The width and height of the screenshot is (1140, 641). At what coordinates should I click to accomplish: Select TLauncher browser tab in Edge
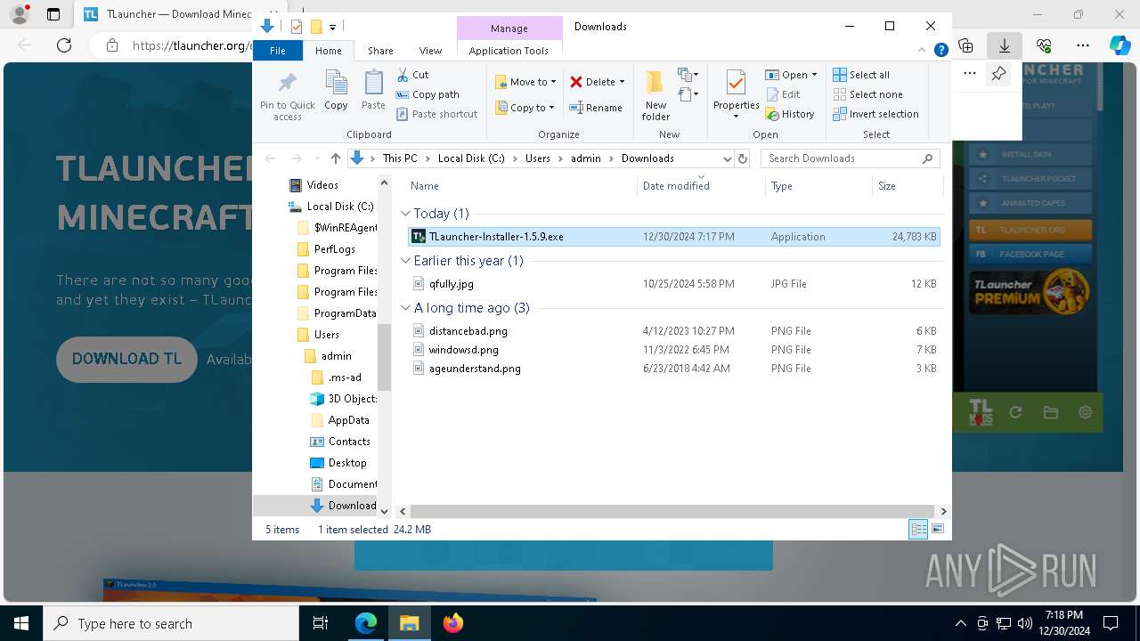pos(169,14)
